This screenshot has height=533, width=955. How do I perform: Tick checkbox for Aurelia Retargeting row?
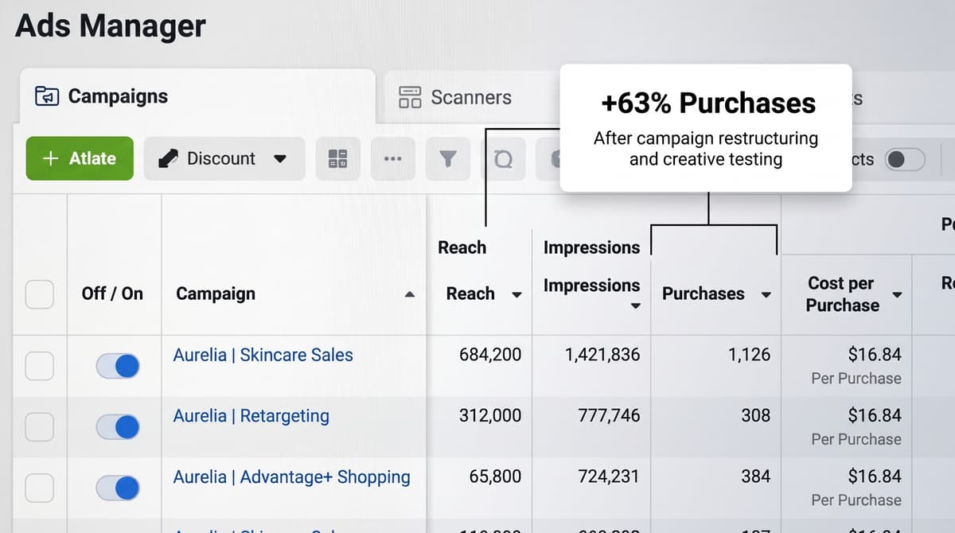[x=39, y=427]
